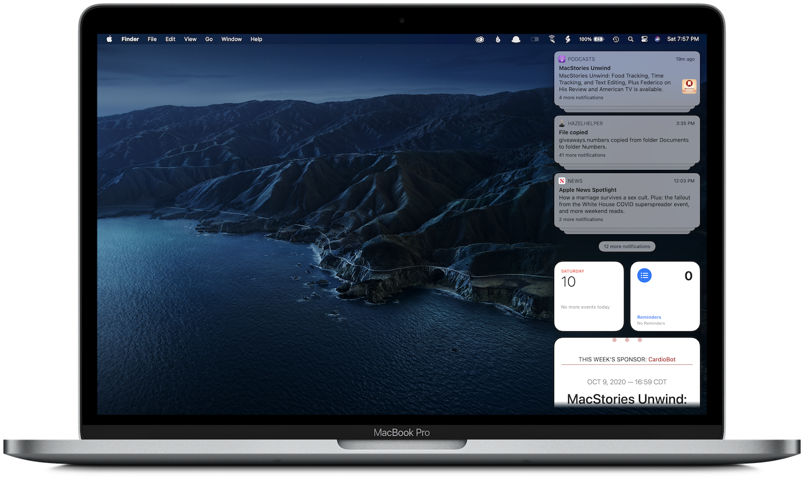Viewport: 804px width, 478px height.
Task: Open the Help menu
Action: point(256,39)
